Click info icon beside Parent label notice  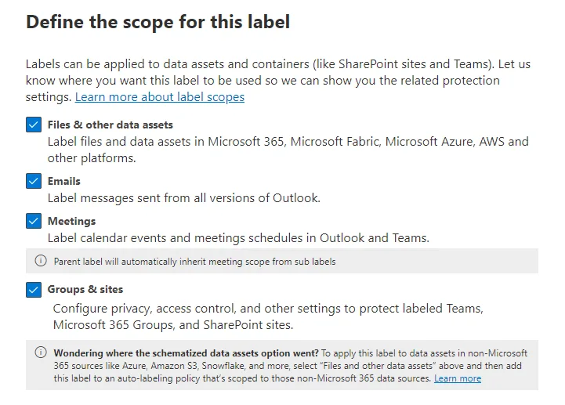(x=41, y=261)
